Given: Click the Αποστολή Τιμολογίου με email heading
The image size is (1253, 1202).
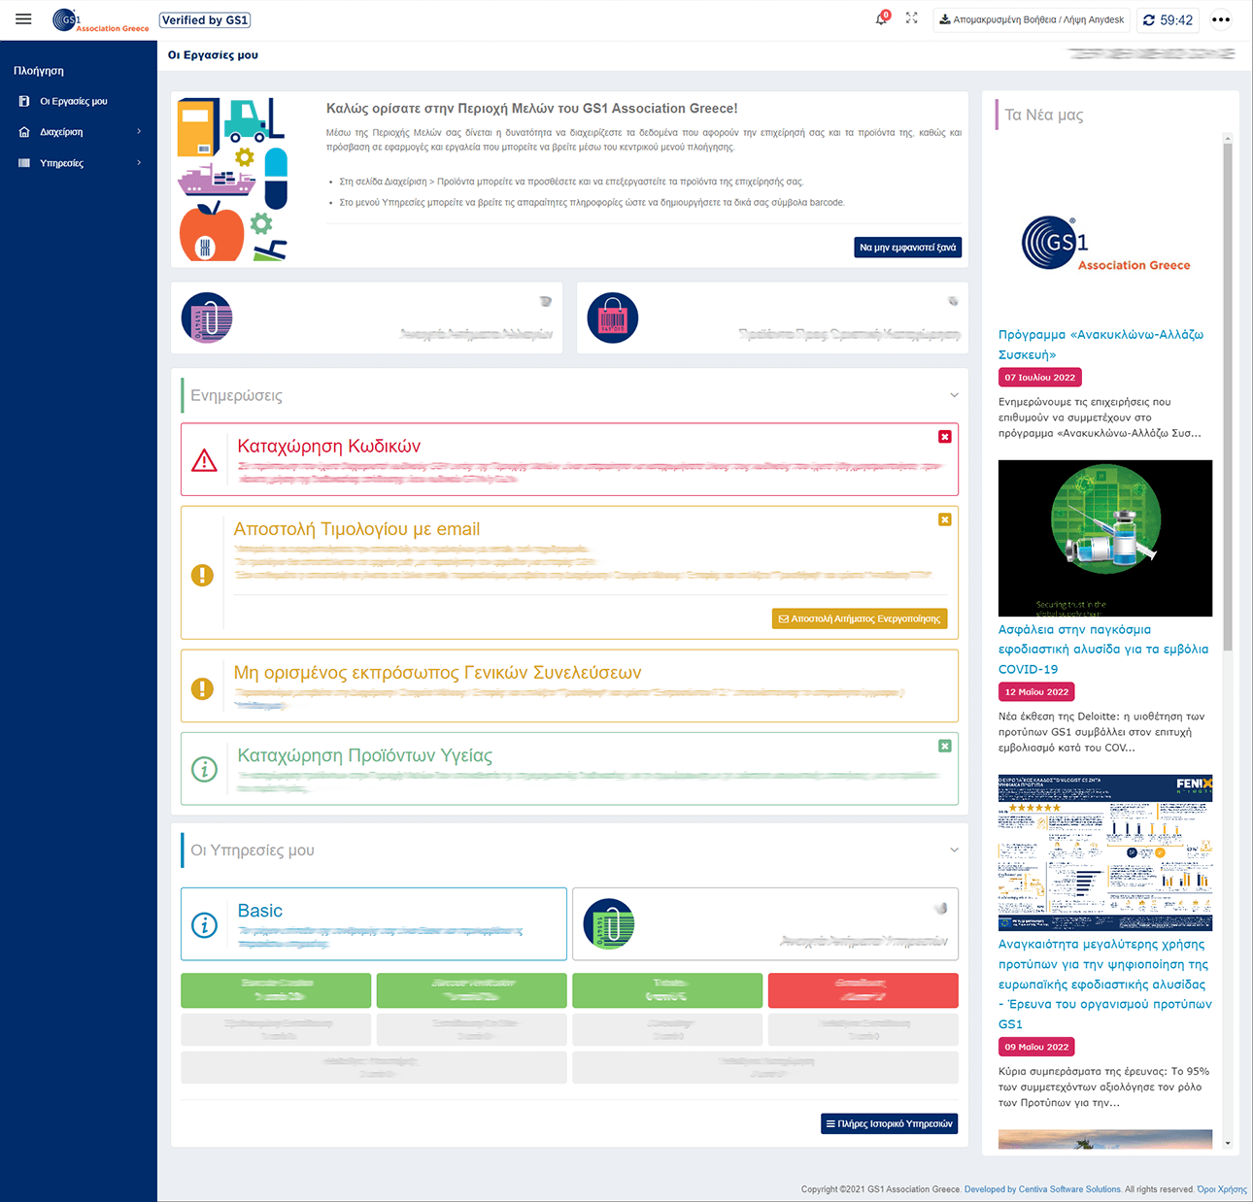Looking at the screenshot, I should click(x=356, y=529).
